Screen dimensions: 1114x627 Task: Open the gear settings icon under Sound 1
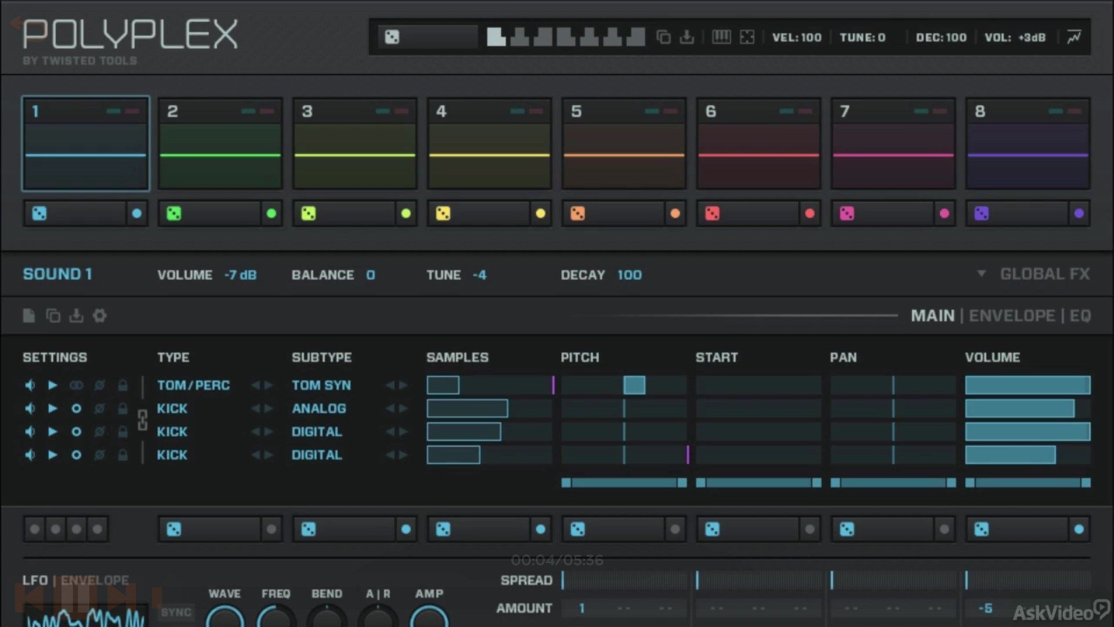(x=100, y=316)
